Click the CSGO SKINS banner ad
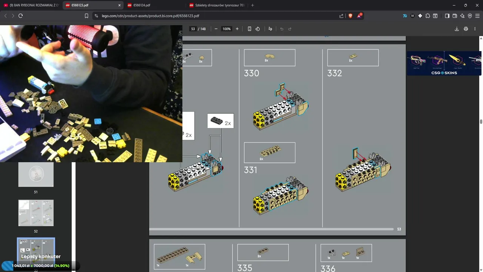 tap(444, 63)
